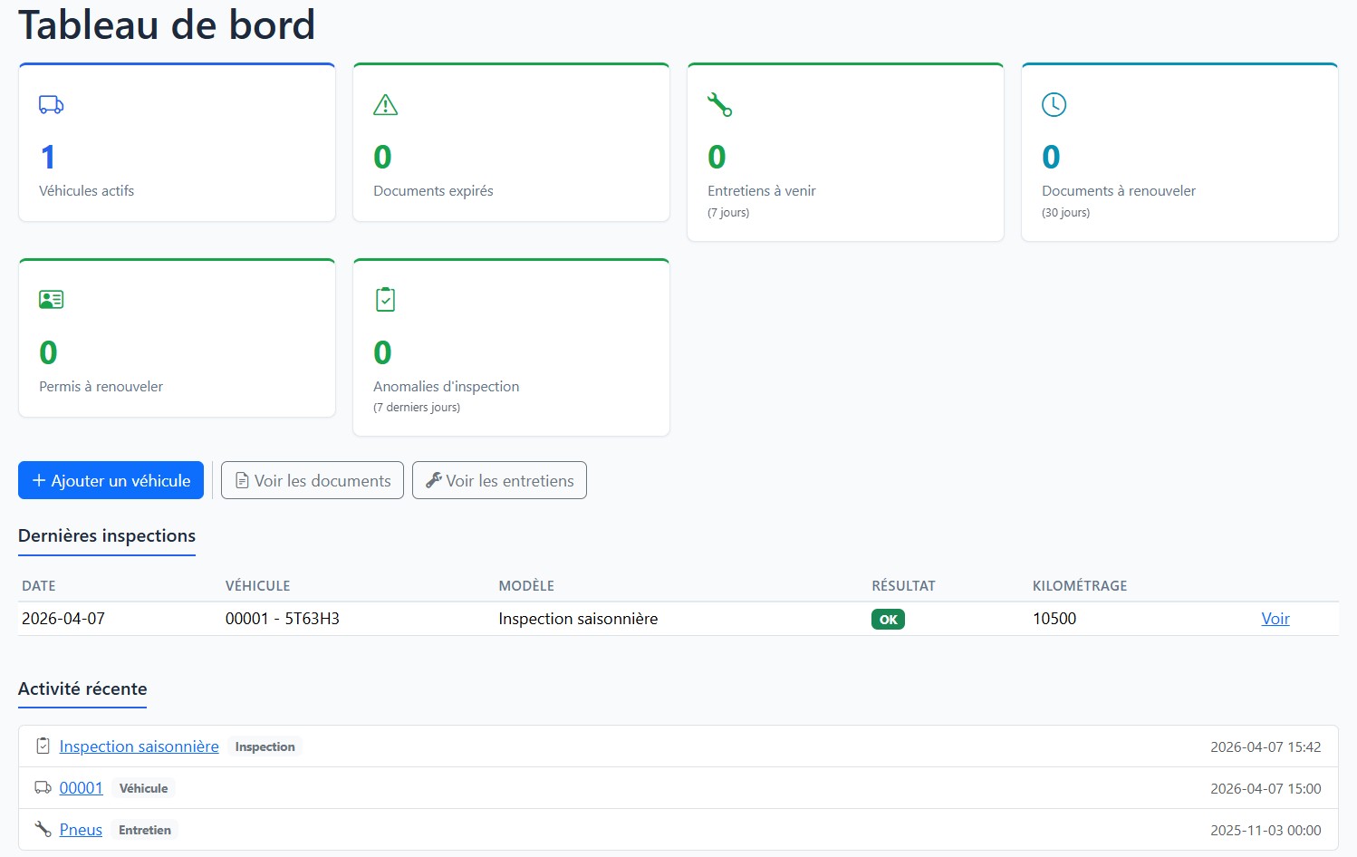Open the Pneus maintenance link

pos(81,830)
